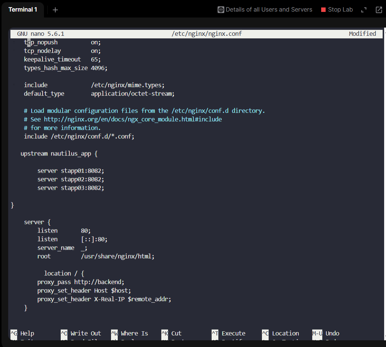
Task: Click 'server {' block opening line
Action: click(x=37, y=222)
